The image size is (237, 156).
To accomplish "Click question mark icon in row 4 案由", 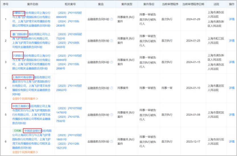I will pyautogui.click(x=112, y=88).
